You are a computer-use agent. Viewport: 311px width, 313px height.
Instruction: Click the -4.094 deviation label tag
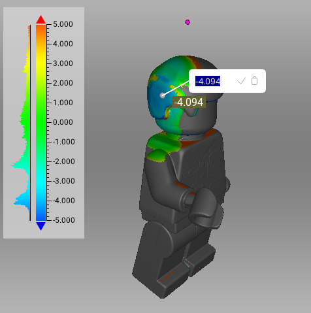tap(189, 102)
